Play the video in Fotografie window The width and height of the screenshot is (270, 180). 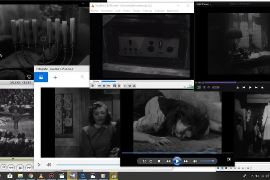point(39,165)
